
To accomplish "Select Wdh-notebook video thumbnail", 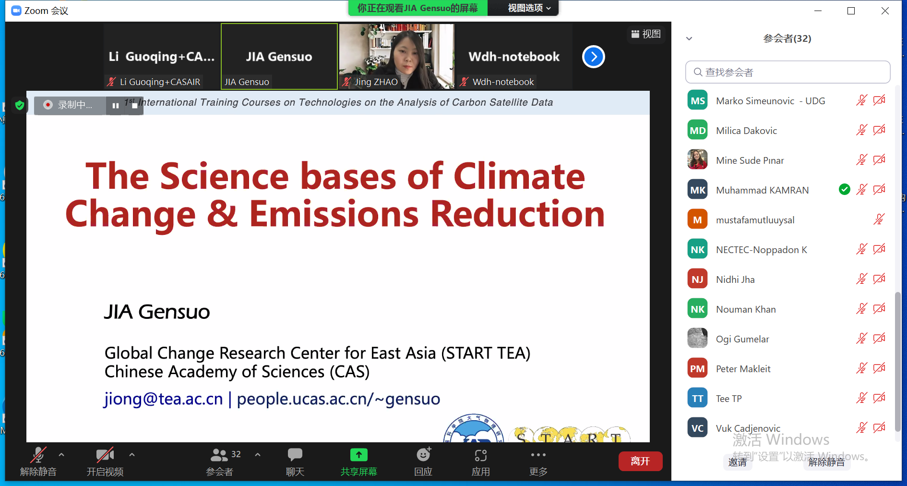I will click(x=513, y=56).
